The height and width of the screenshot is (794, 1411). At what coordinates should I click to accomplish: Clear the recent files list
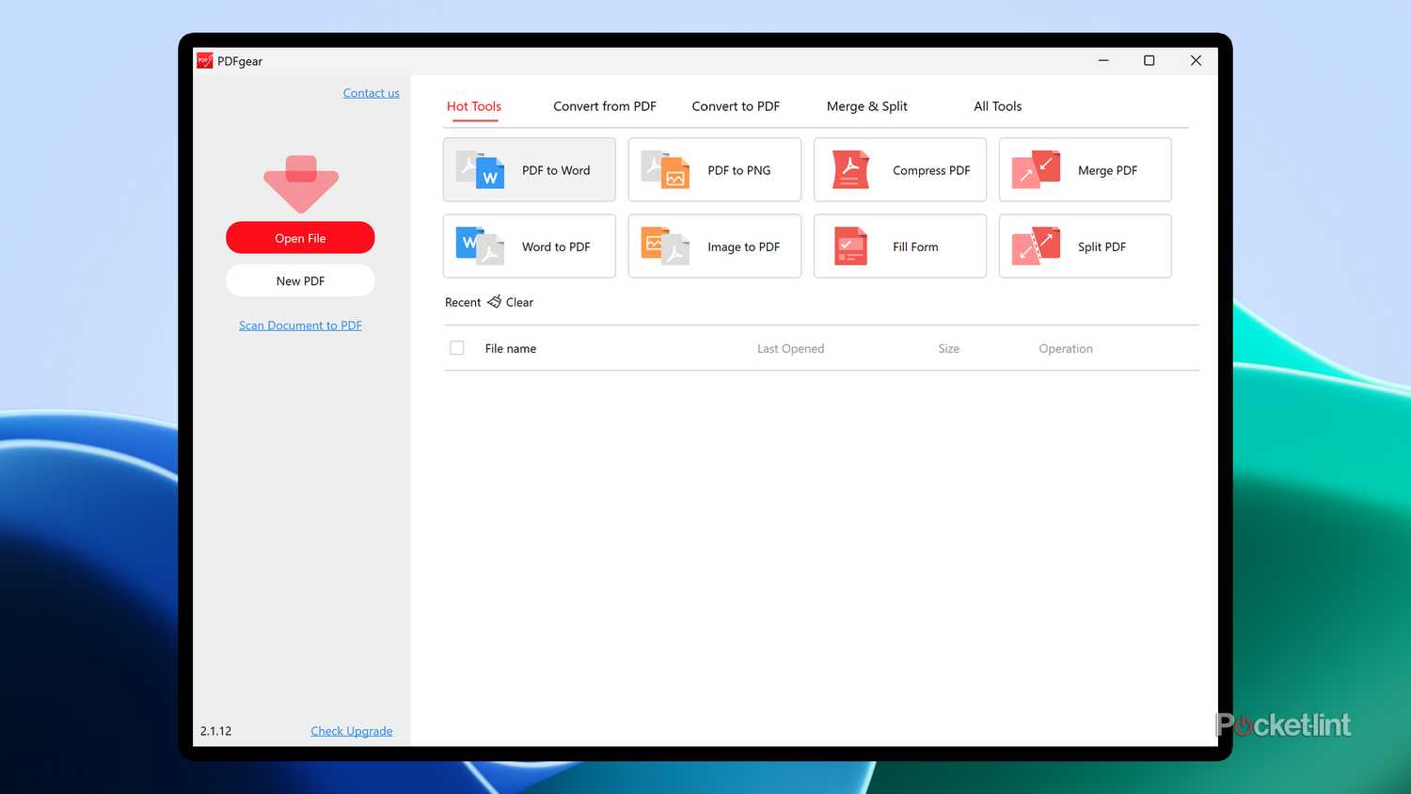(x=512, y=302)
